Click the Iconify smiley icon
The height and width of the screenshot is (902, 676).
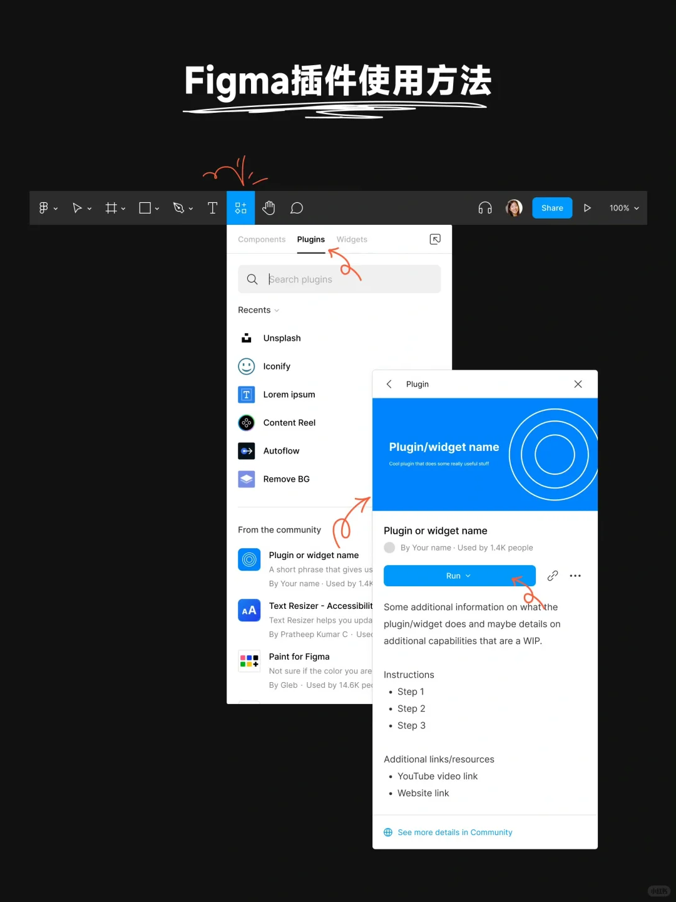coord(247,366)
